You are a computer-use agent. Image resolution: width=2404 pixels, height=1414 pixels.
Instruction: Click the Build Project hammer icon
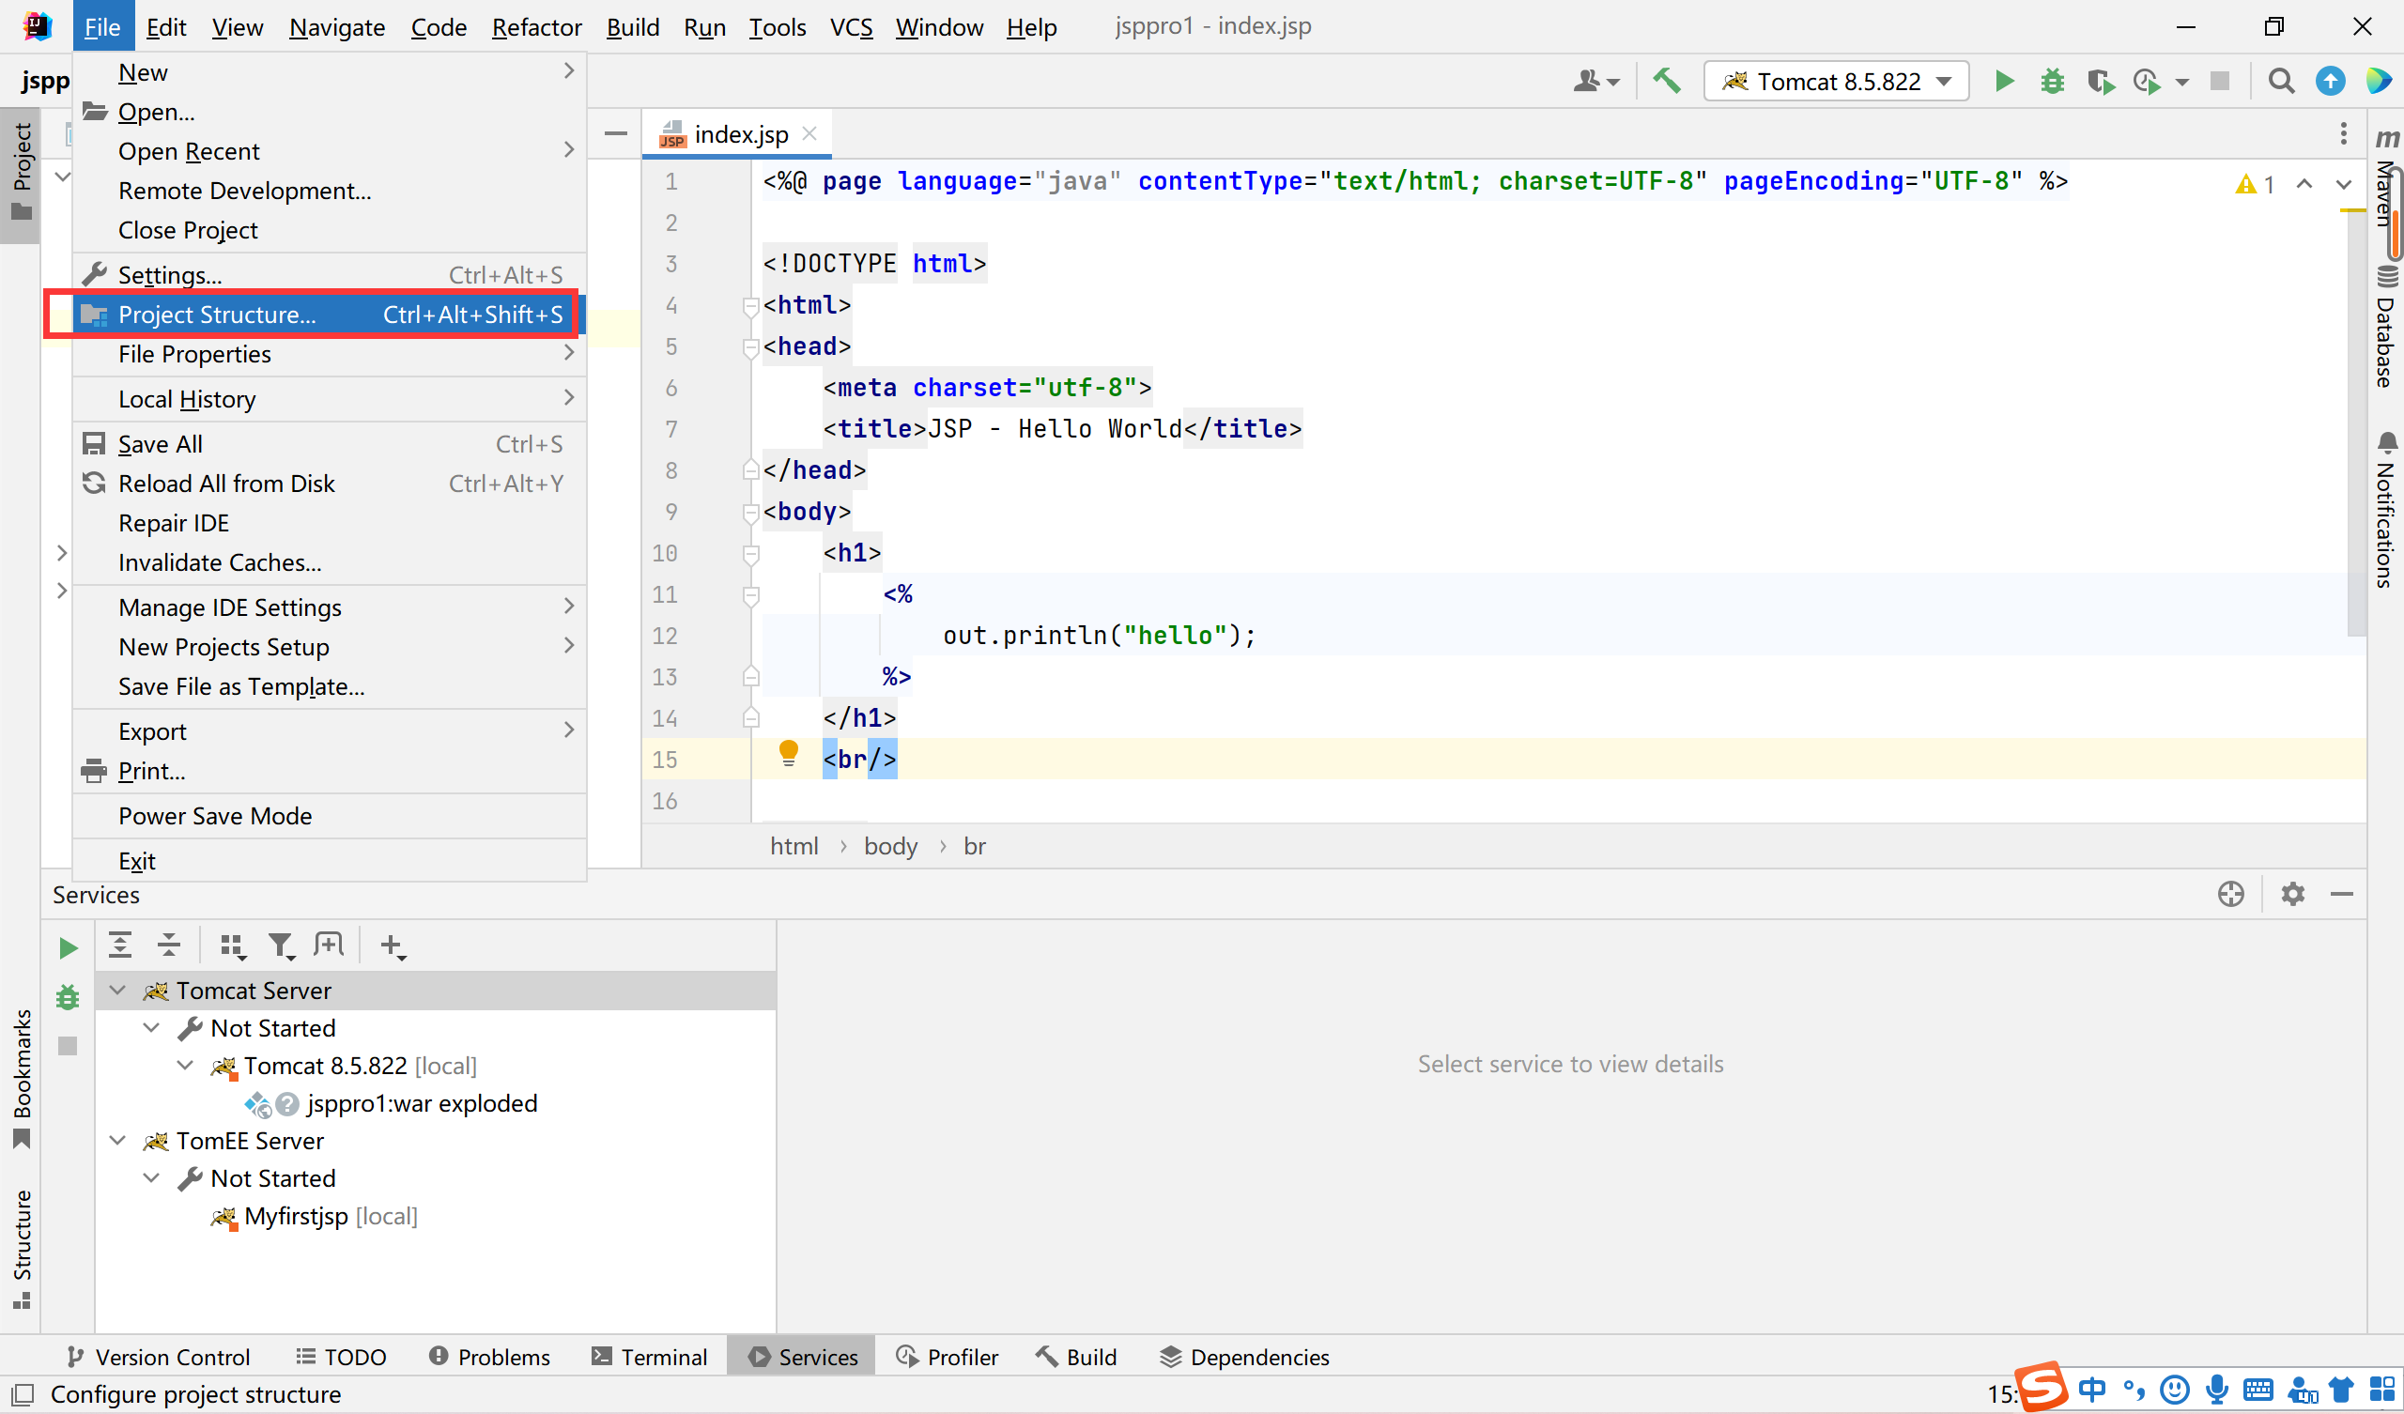tap(1667, 81)
